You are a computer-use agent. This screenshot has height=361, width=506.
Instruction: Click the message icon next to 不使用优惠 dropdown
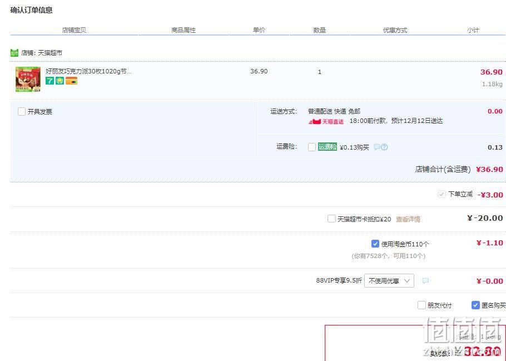point(425,280)
